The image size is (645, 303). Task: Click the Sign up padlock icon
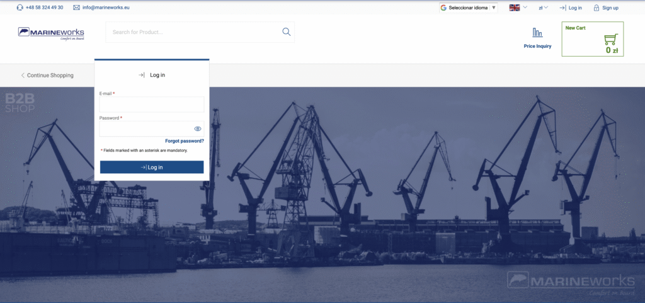tap(596, 8)
